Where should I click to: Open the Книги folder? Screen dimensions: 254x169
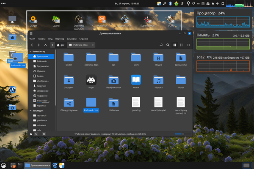coord(135,80)
